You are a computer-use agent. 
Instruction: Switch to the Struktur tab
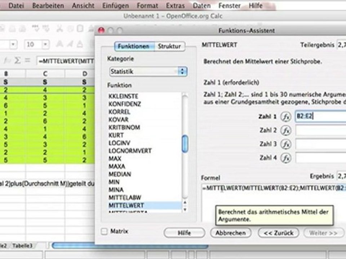click(169, 46)
